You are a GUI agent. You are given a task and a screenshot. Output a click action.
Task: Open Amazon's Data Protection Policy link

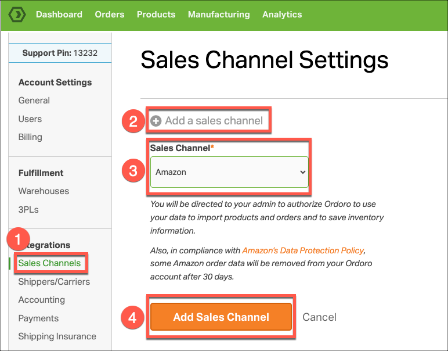[303, 250]
